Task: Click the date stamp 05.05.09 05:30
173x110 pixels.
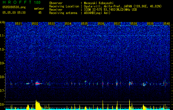Action: (x=14, y=13)
